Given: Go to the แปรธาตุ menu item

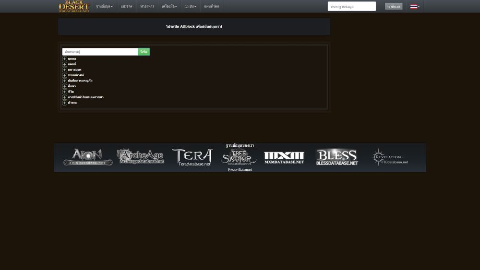Looking at the screenshot, I should pos(126,6).
